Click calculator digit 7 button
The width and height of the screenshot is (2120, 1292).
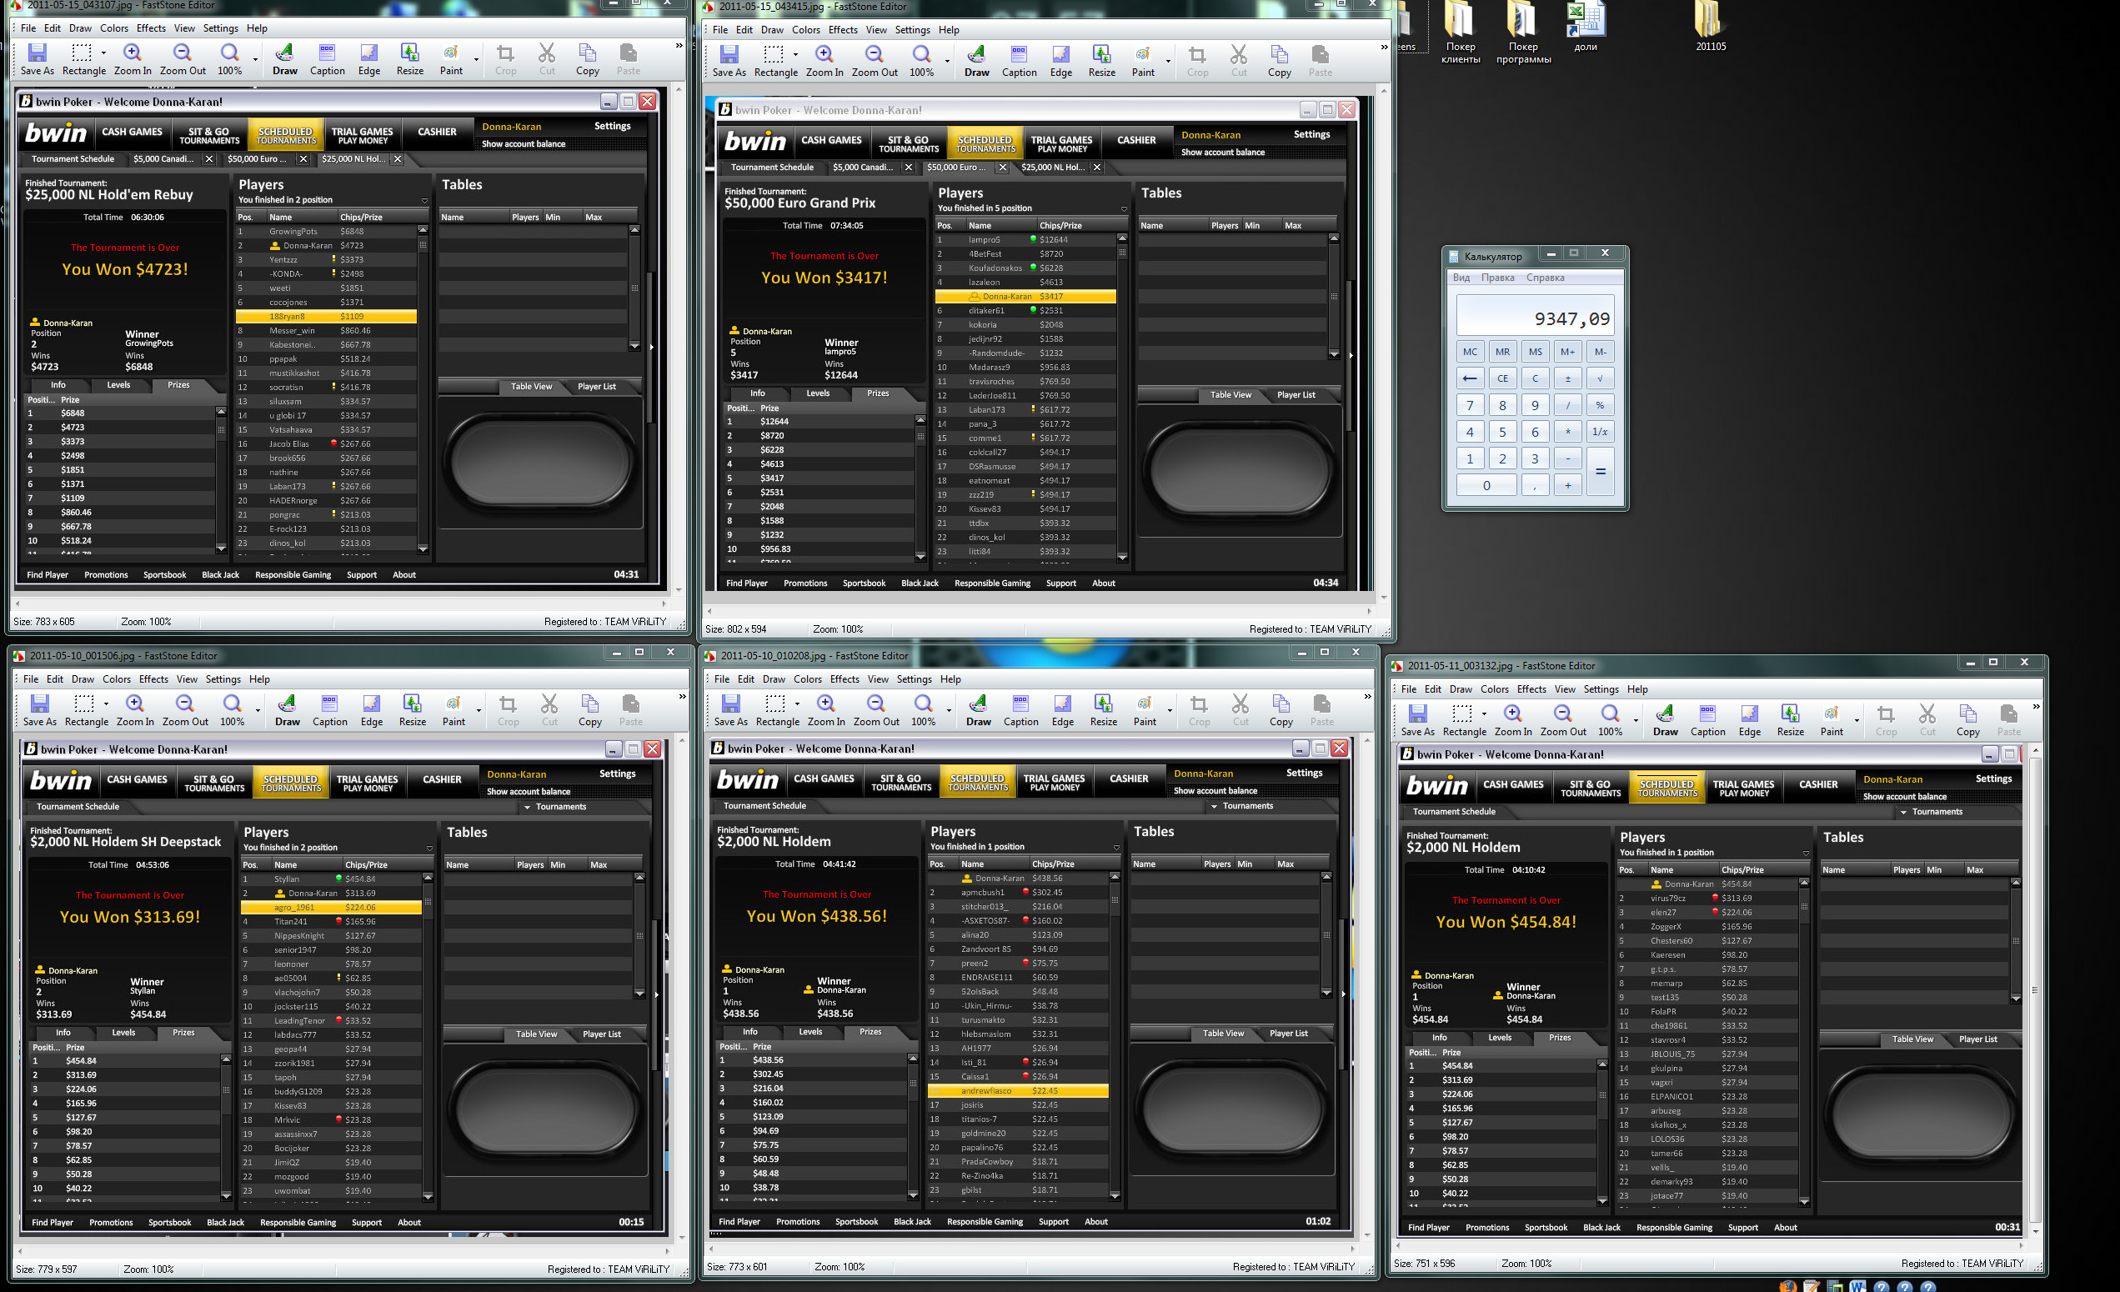click(x=1471, y=405)
